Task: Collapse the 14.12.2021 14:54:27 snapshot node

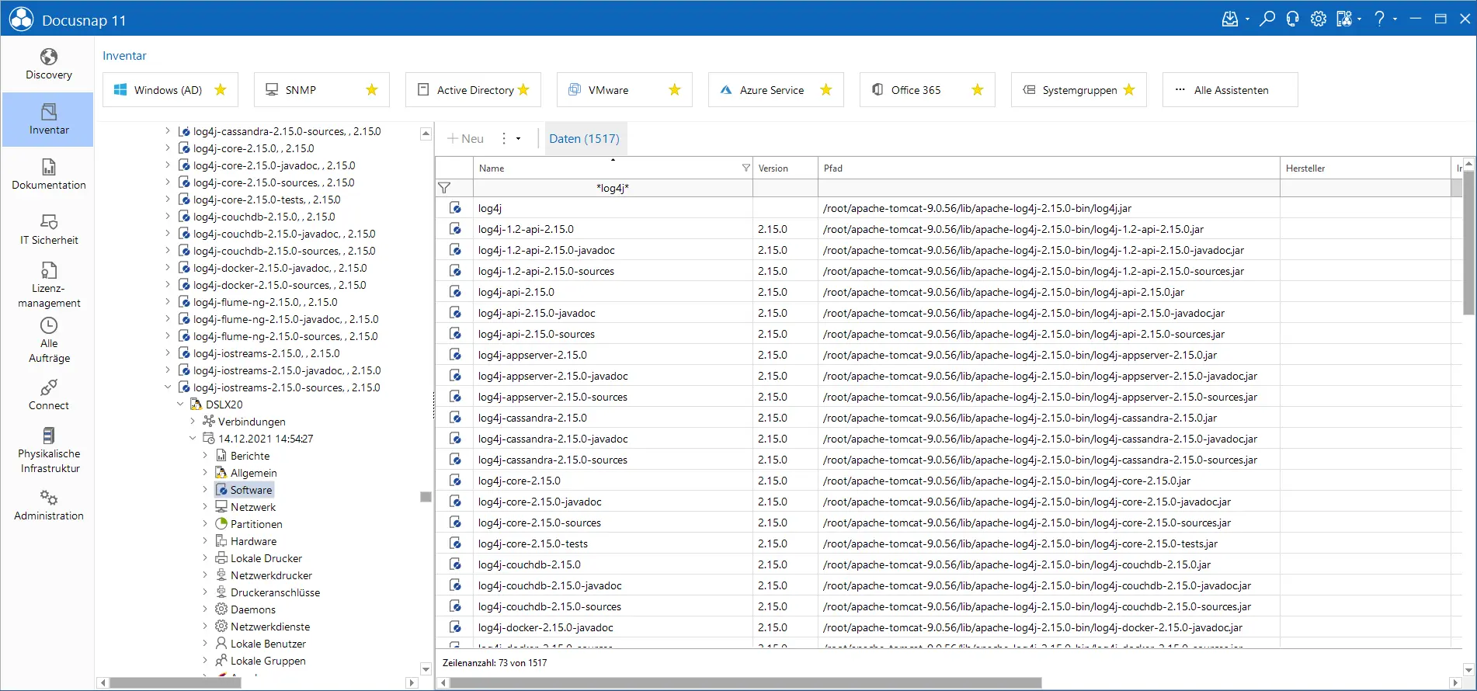Action: tap(193, 439)
